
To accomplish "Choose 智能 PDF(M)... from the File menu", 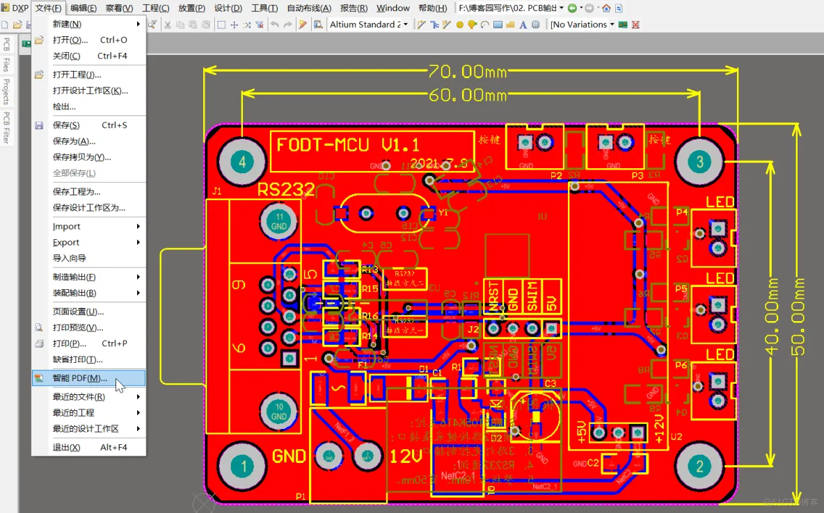I will (x=89, y=378).
